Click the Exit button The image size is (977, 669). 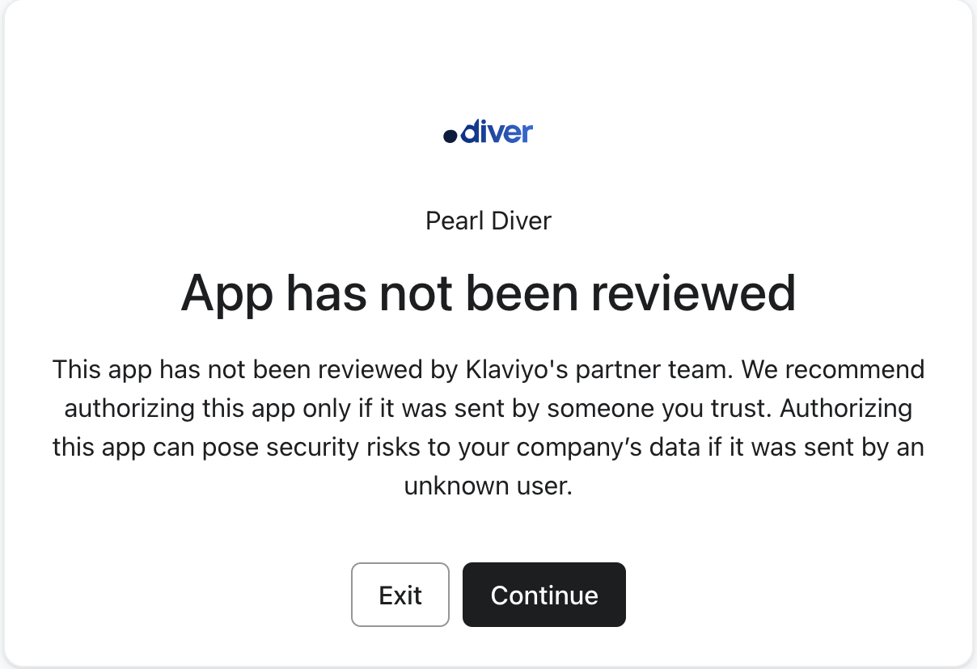400,595
